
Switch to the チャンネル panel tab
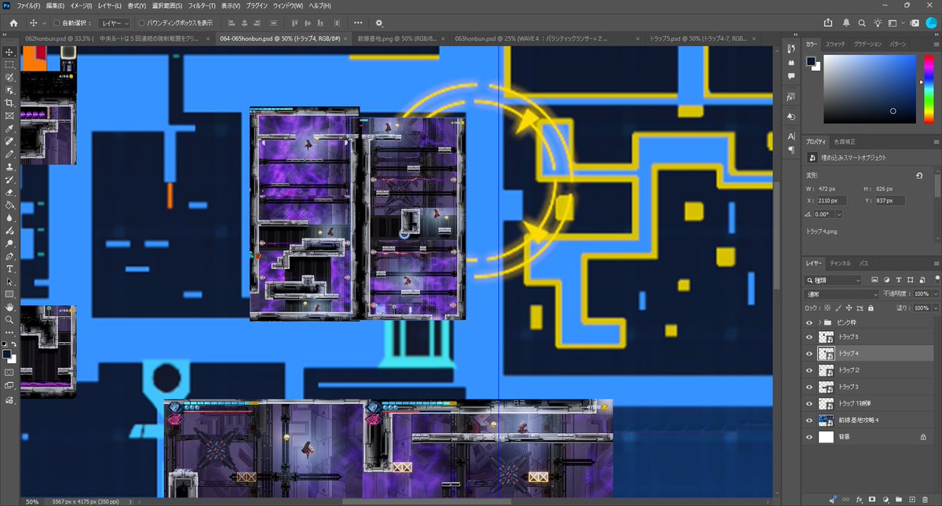click(x=840, y=264)
